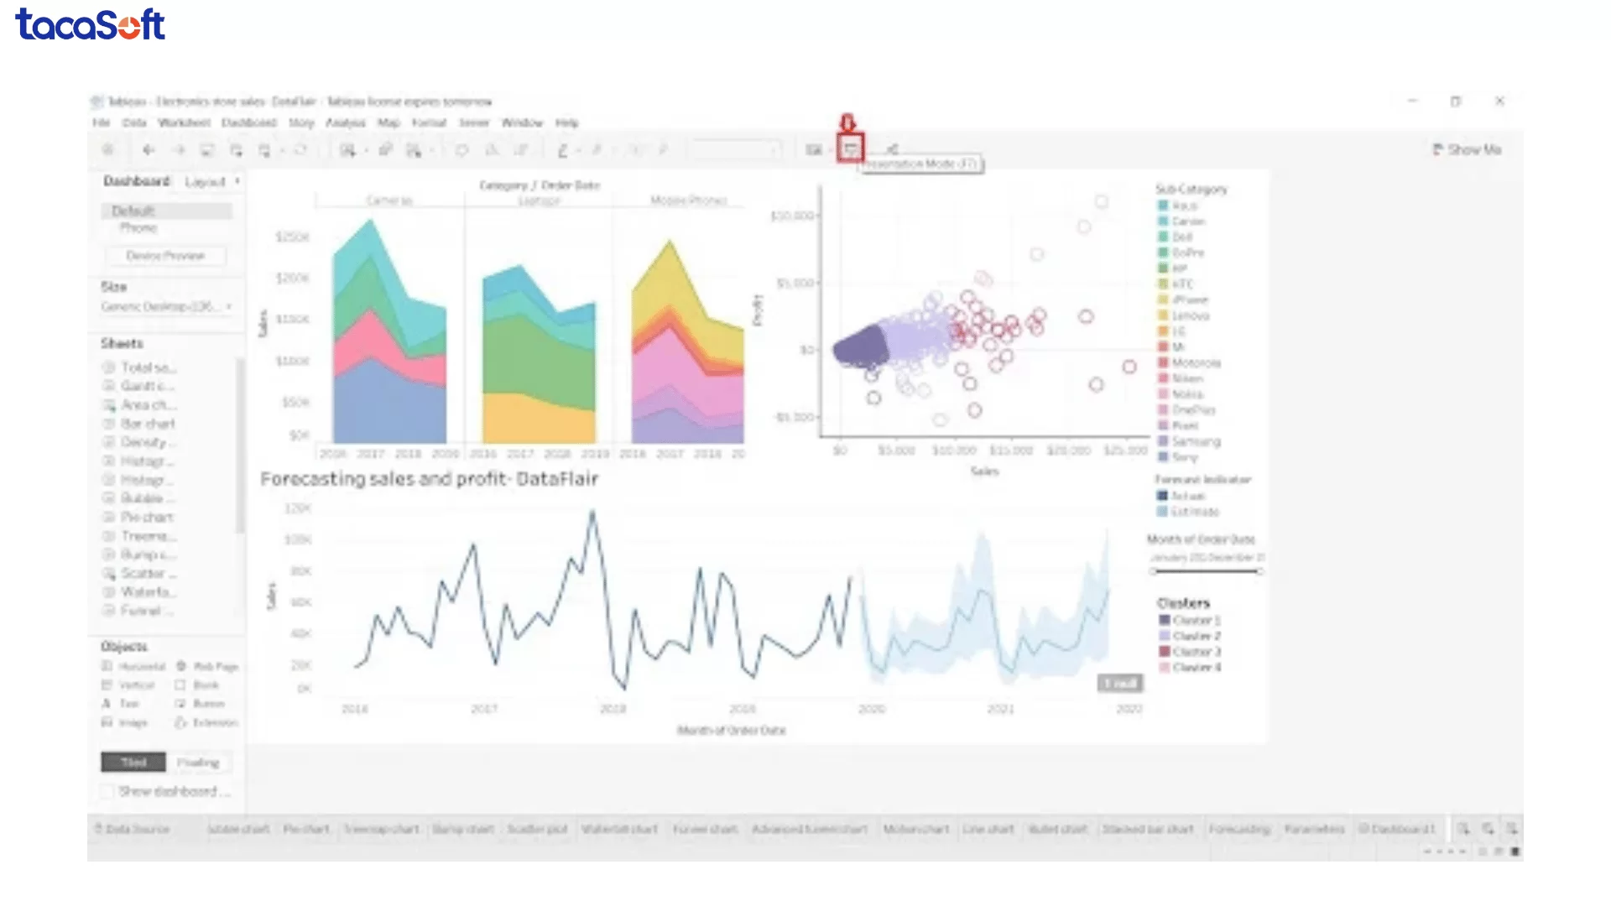Select the Undo arrow icon
Image resolution: width=1611 pixels, height=906 pixels.
pyautogui.click(x=149, y=149)
